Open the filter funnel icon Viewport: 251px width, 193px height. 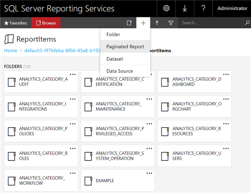tap(171, 23)
